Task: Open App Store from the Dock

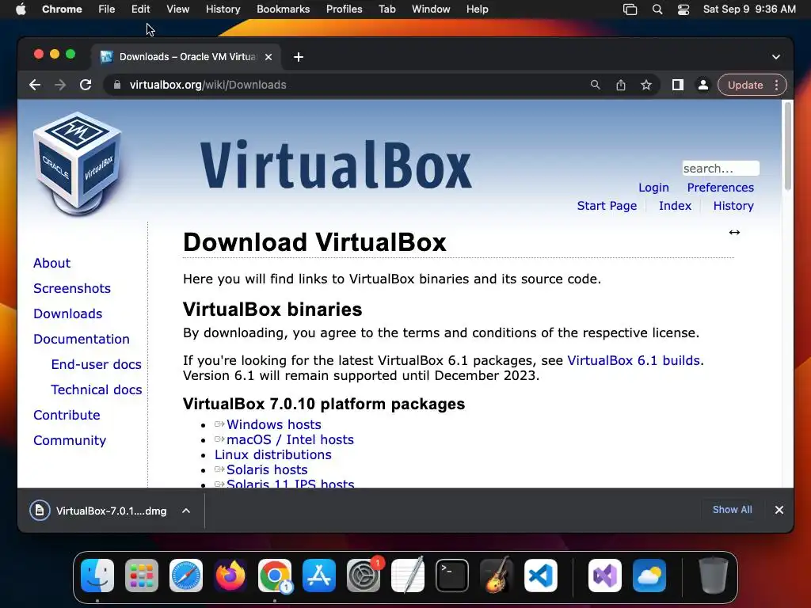Action: 319,576
